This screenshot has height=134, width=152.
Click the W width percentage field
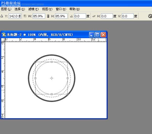point(39,16)
